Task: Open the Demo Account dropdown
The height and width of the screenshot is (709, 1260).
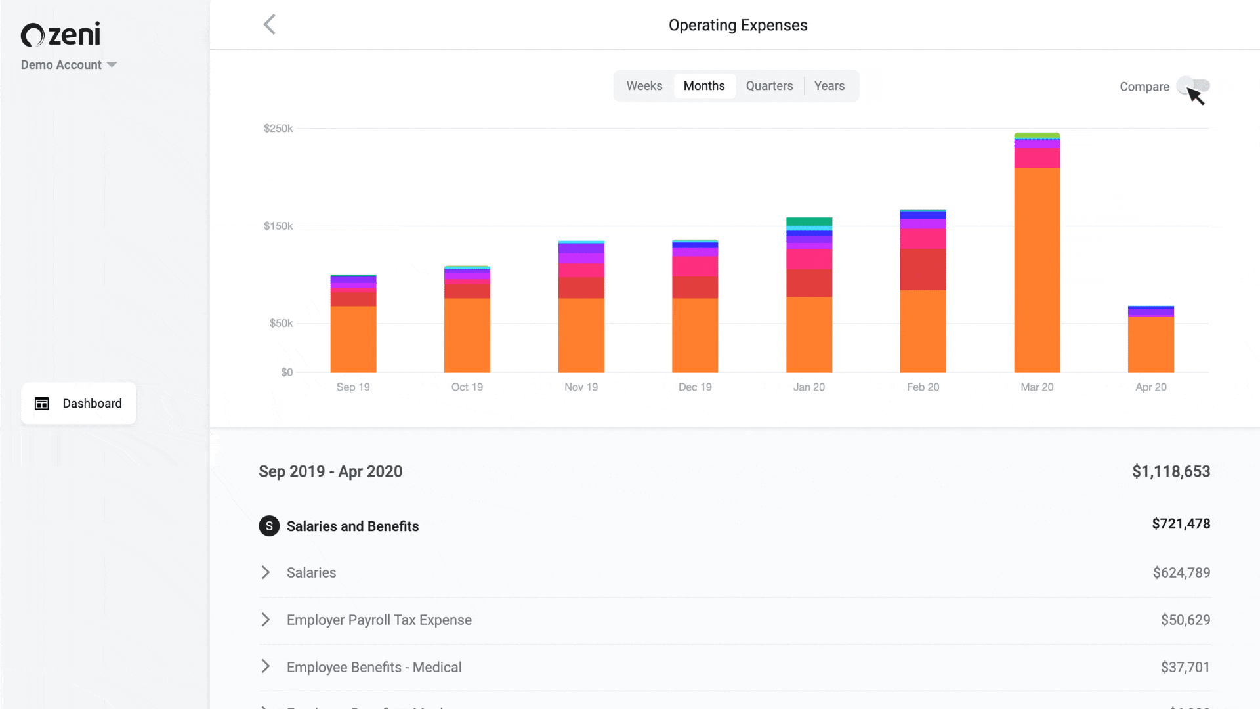Action: tap(69, 65)
